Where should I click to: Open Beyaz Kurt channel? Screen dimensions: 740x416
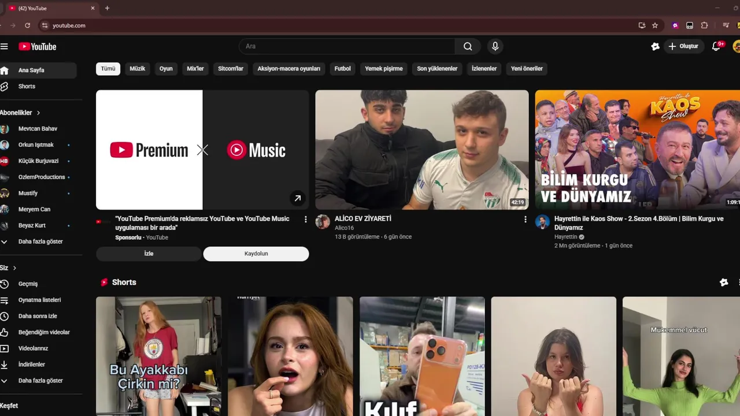click(32, 225)
